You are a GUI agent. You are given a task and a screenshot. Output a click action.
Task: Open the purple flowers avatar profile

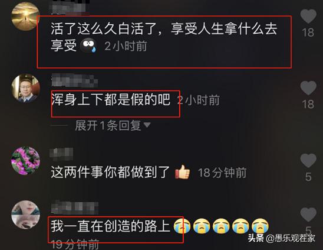click(25, 161)
